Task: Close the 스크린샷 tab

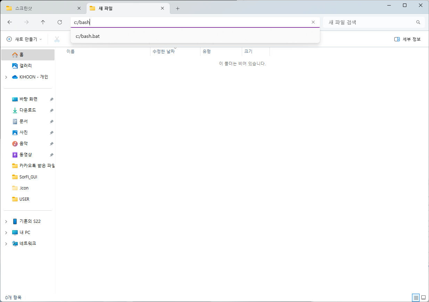Action: pyautogui.click(x=79, y=8)
